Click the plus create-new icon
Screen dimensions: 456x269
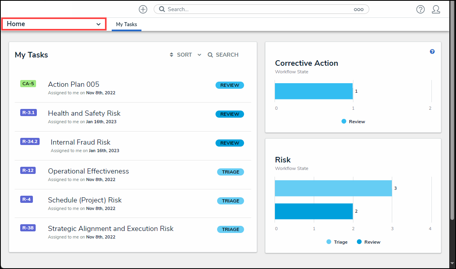[143, 10]
